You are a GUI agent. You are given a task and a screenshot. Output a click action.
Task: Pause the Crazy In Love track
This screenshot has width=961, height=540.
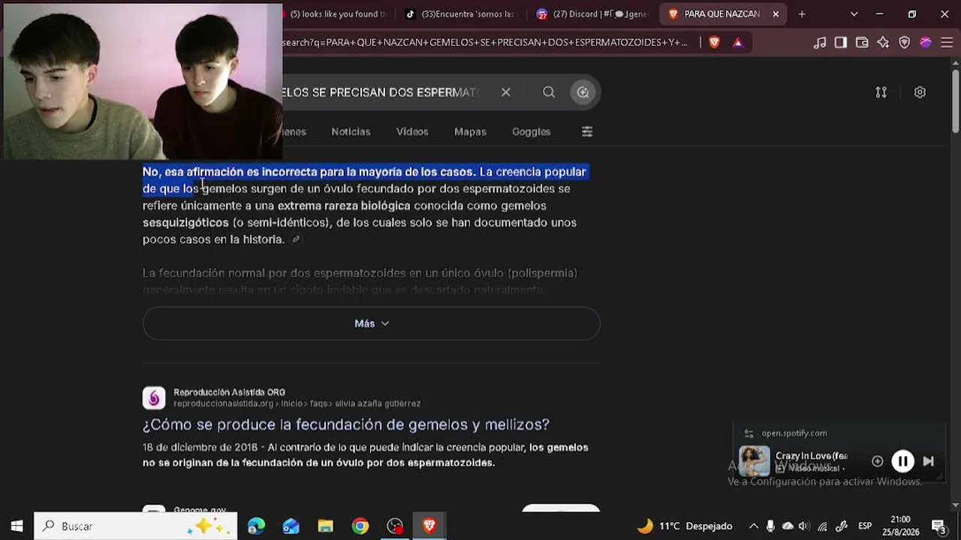pyautogui.click(x=902, y=461)
